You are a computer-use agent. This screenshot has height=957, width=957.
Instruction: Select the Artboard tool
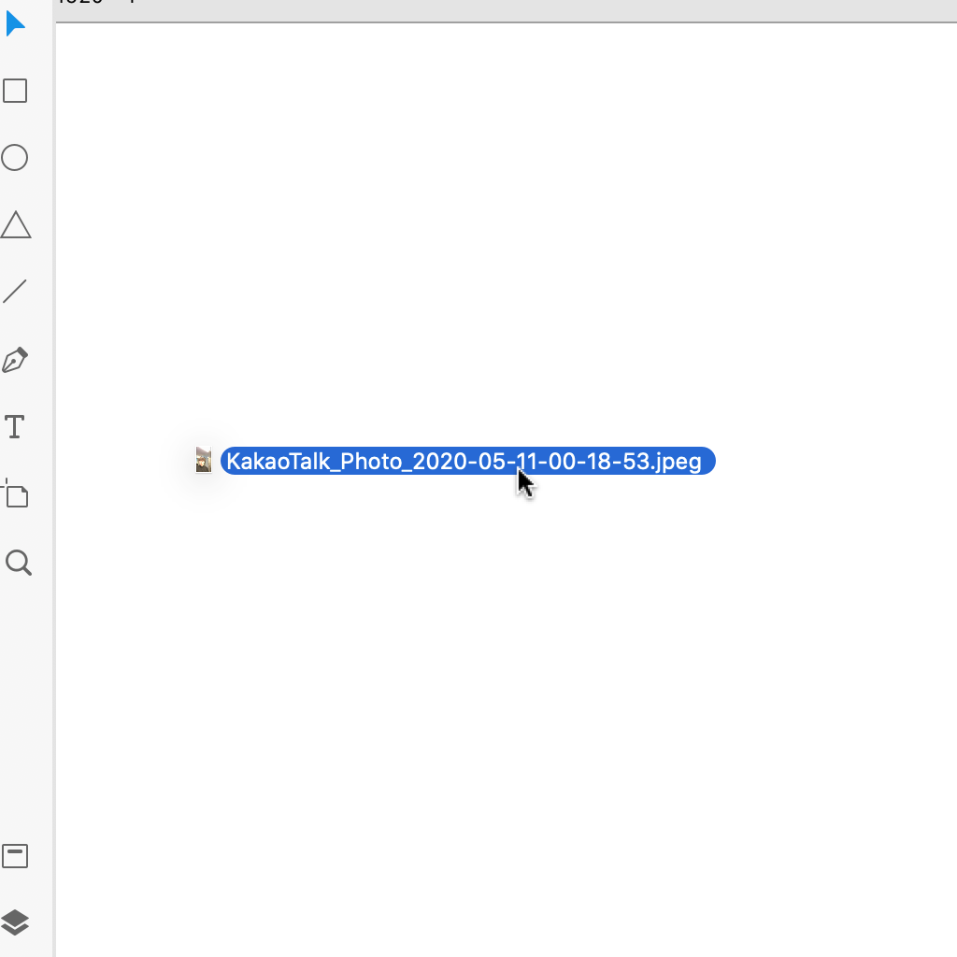pyautogui.click(x=15, y=493)
